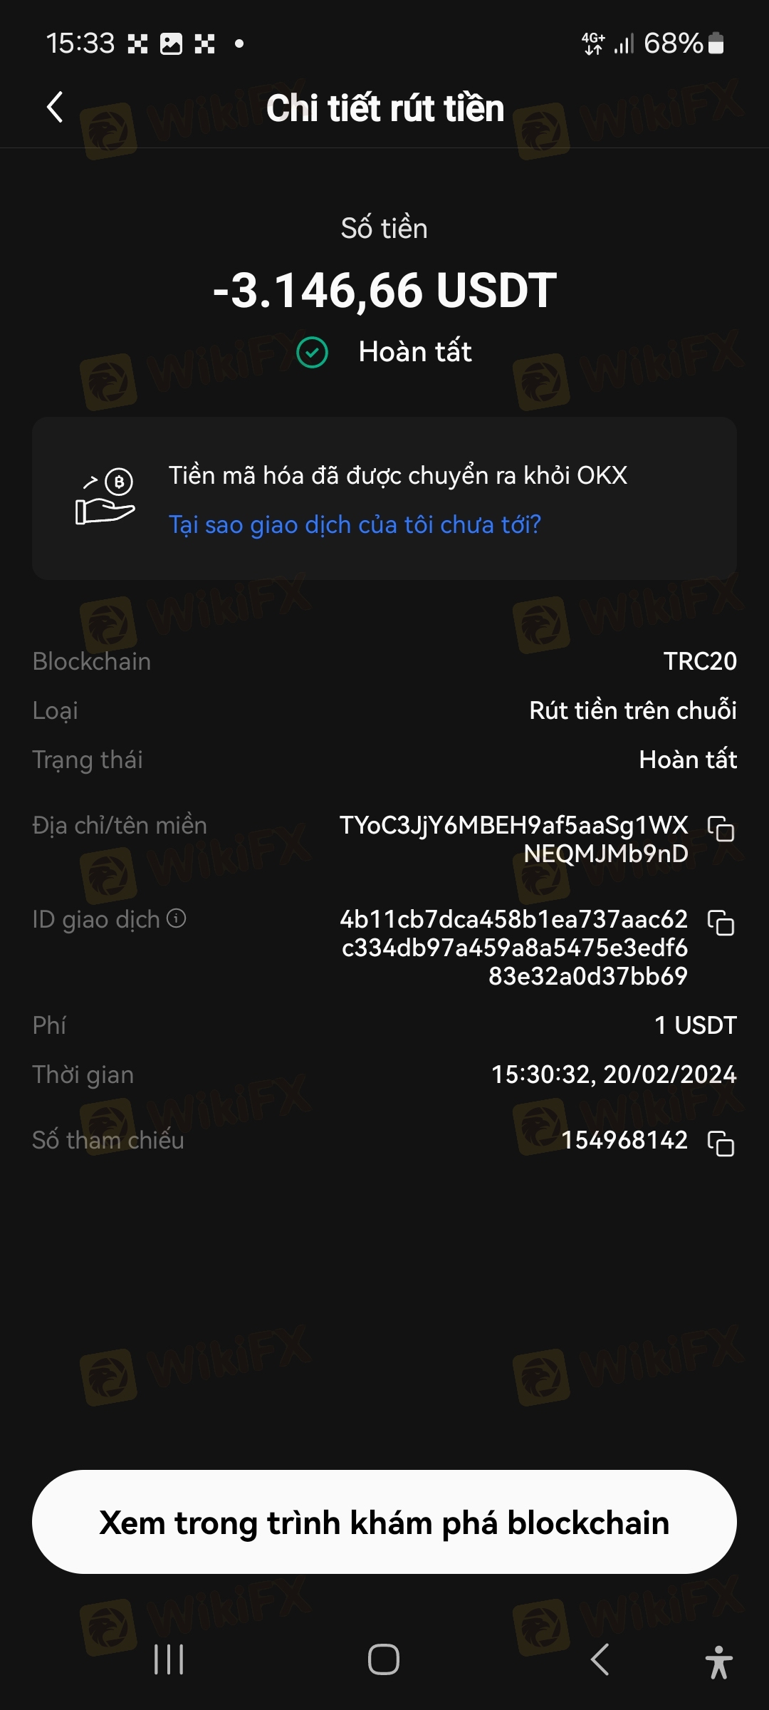769x1710 pixels.
Task: Tap the Android home button
Action: pos(384,1659)
